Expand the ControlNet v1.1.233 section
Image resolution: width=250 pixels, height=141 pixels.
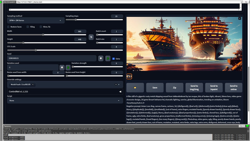coord(65,92)
